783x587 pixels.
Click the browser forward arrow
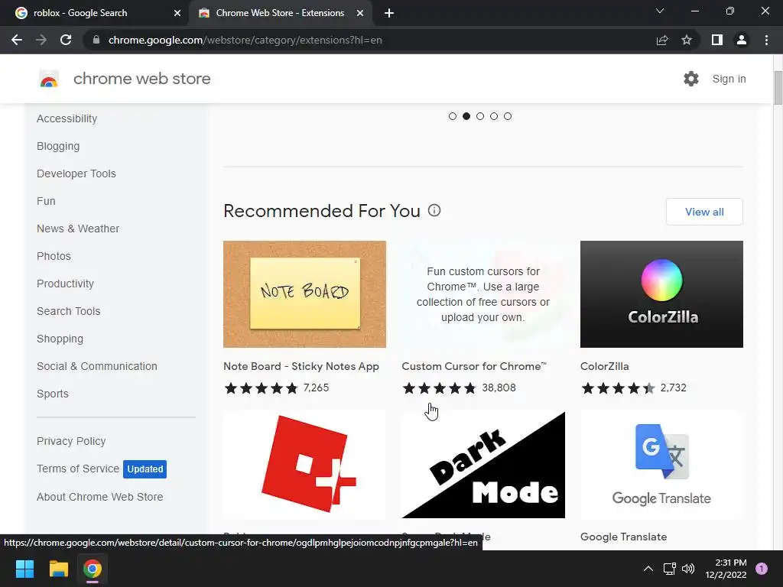point(41,40)
